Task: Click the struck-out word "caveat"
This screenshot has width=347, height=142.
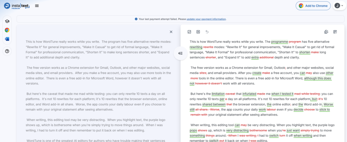Action: (231, 94)
